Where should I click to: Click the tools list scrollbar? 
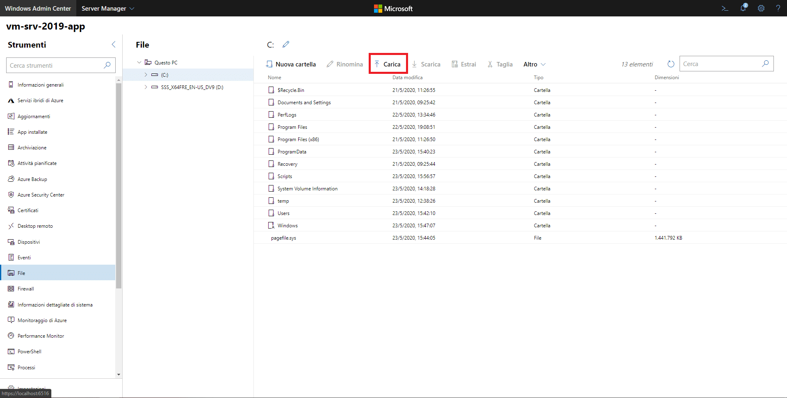pyautogui.click(x=119, y=185)
